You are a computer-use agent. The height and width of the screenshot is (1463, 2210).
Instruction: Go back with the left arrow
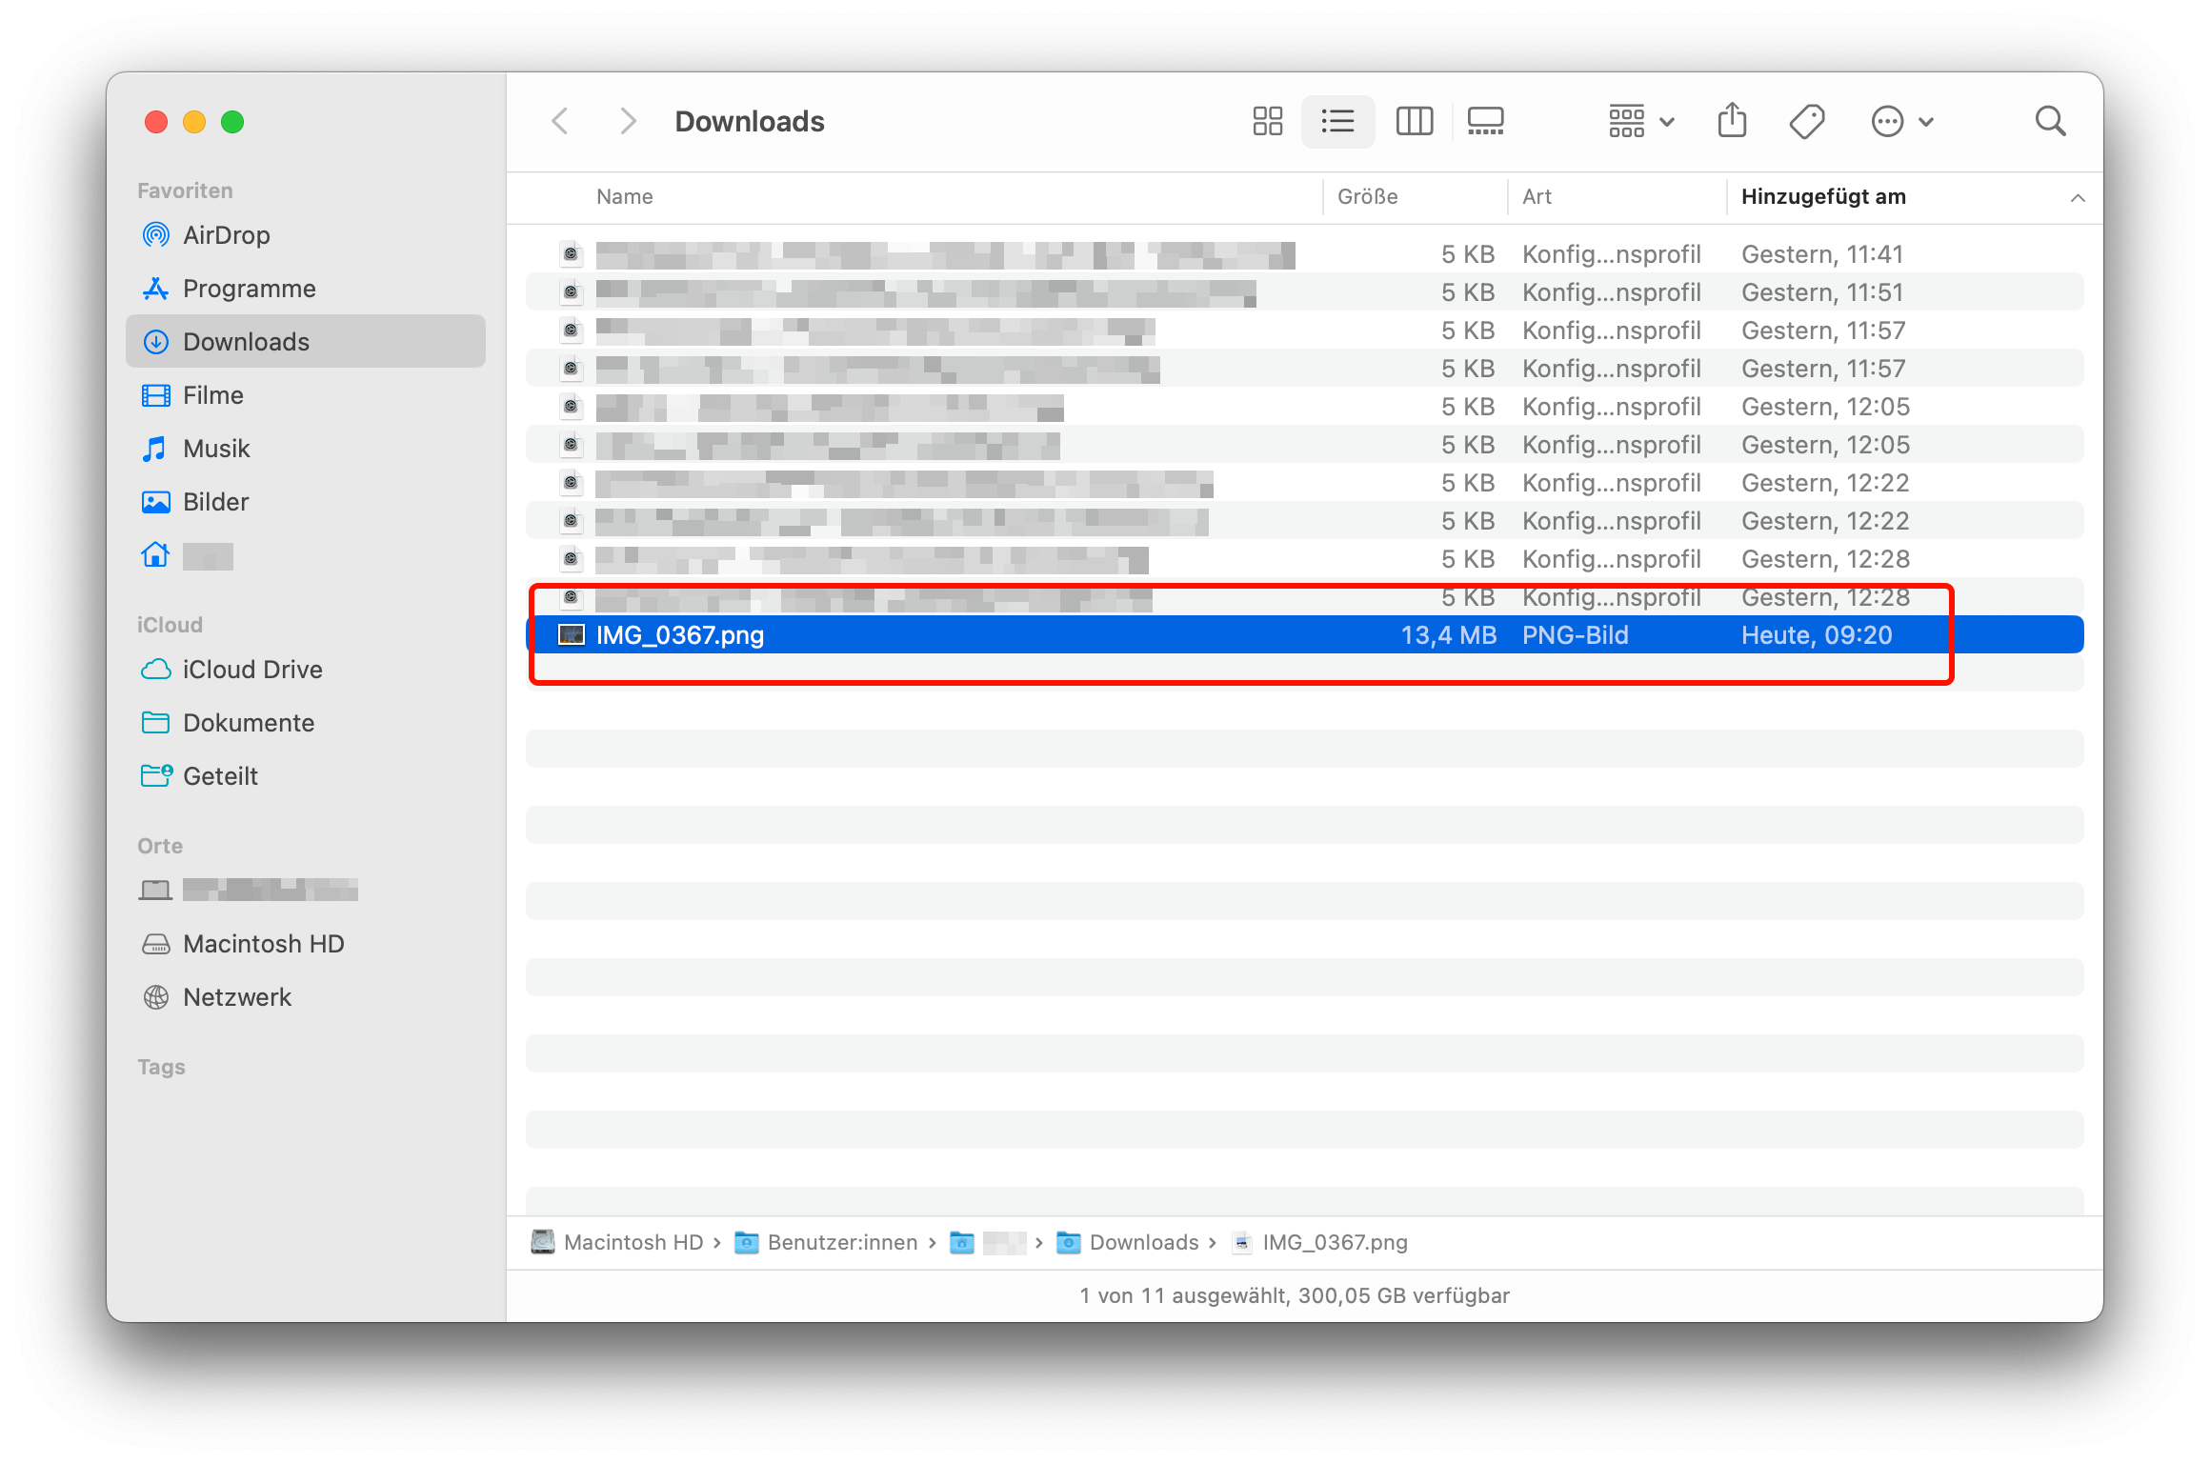click(560, 121)
